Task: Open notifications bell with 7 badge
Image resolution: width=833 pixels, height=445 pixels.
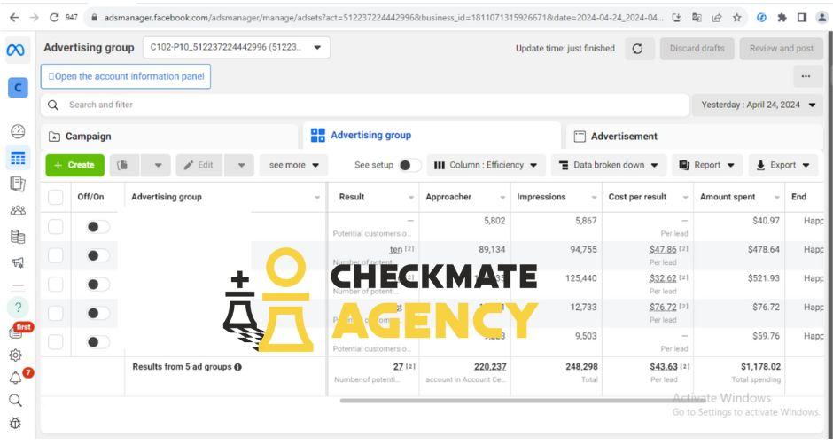Action: tap(15, 378)
